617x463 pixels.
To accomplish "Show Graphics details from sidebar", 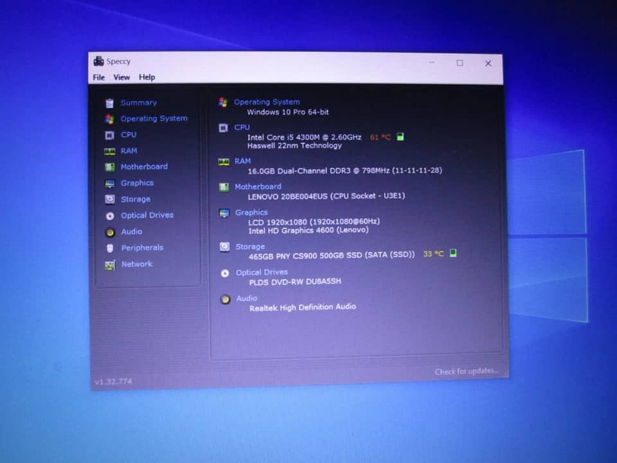I will (x=137, y=183).
